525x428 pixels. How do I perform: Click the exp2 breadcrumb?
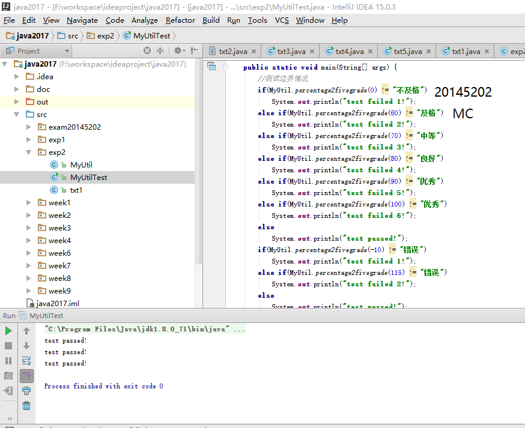pos(100,36)
